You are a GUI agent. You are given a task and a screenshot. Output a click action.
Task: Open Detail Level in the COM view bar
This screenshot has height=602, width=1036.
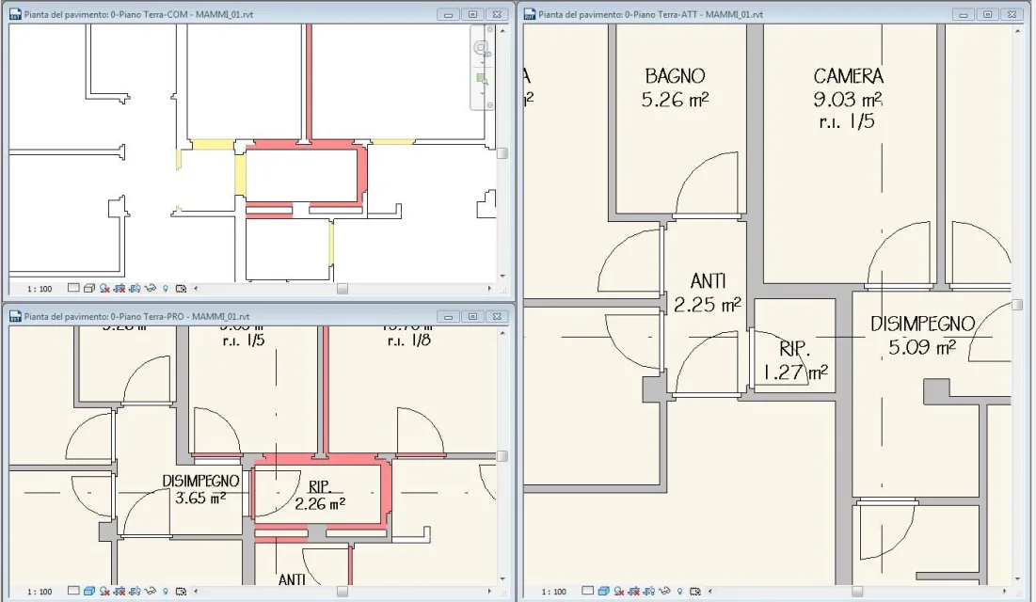tap(73, 288)
